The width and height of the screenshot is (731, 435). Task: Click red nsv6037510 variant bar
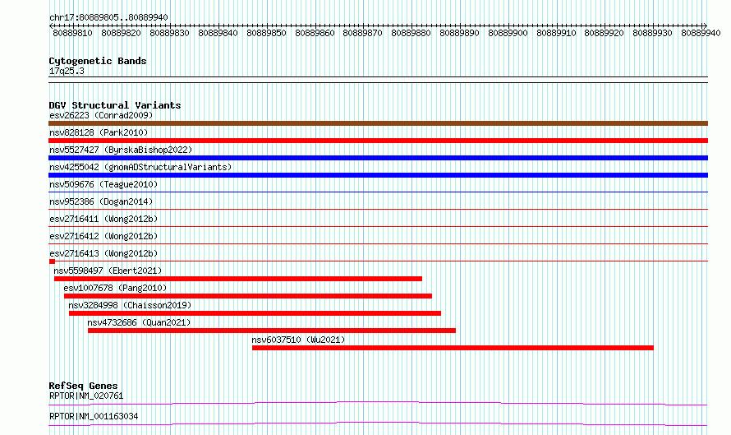tap(453, 348)
